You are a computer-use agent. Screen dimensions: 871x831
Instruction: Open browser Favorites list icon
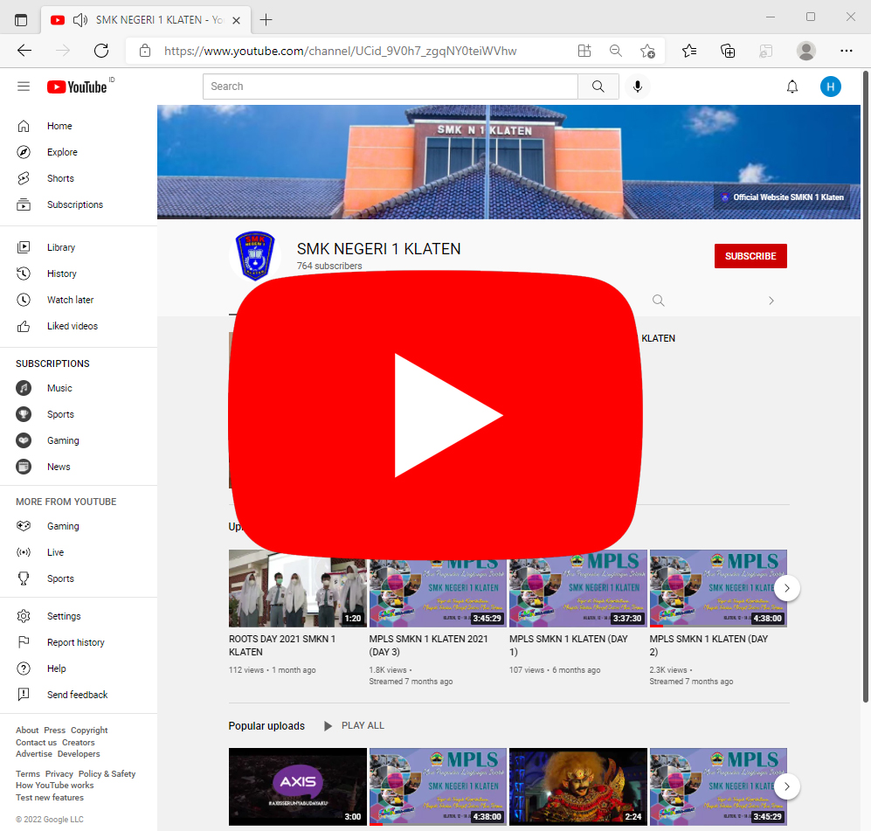(689, 51)
